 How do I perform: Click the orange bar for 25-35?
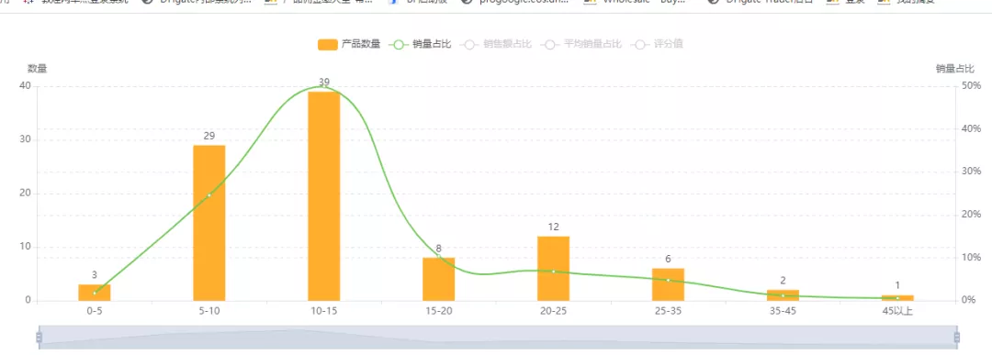[668, 284]
